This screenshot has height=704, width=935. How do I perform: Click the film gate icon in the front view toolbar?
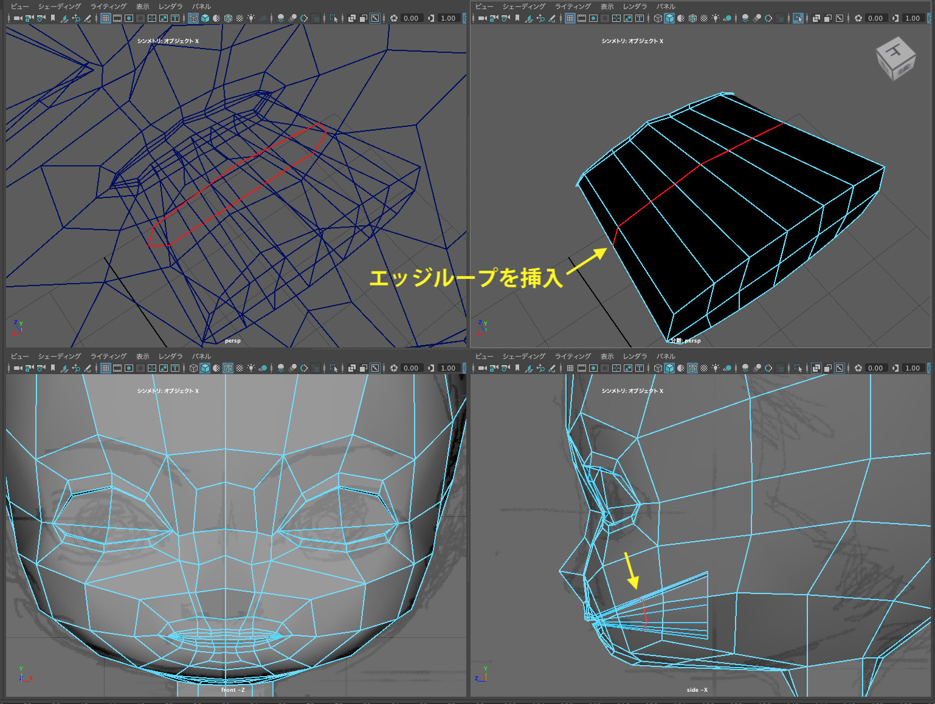117,368
